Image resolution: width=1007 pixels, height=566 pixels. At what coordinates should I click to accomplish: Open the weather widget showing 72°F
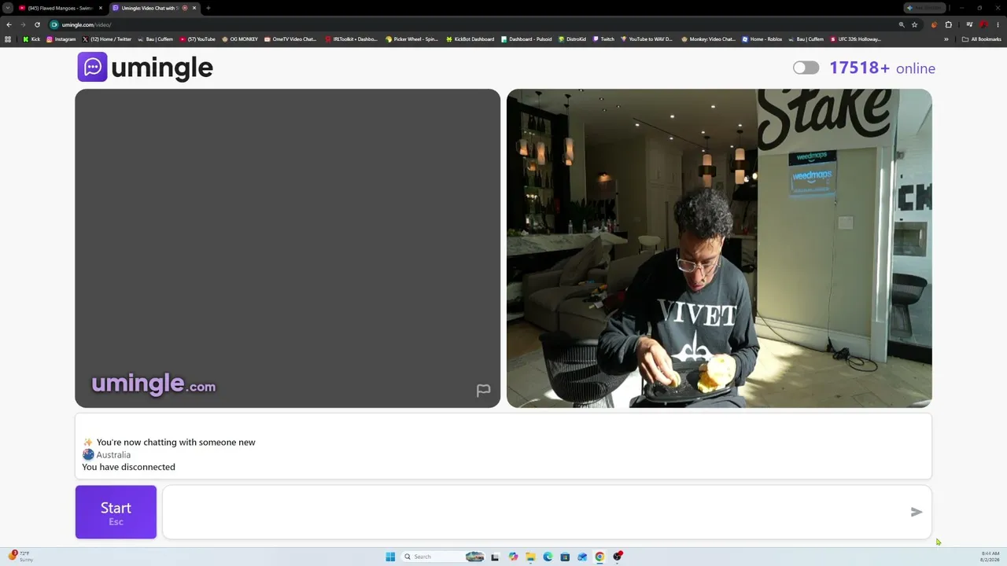coord(20,556)
